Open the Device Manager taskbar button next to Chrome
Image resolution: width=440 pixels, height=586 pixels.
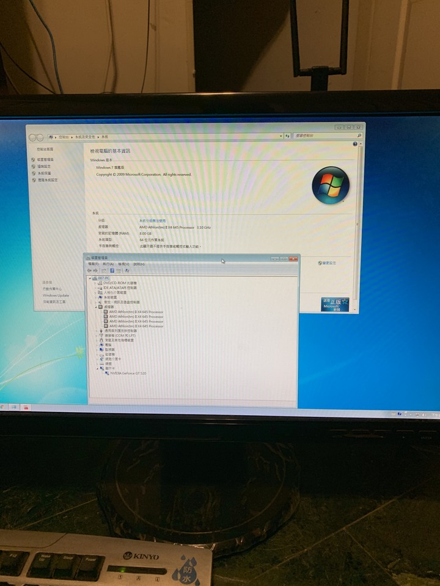(14, 407)
